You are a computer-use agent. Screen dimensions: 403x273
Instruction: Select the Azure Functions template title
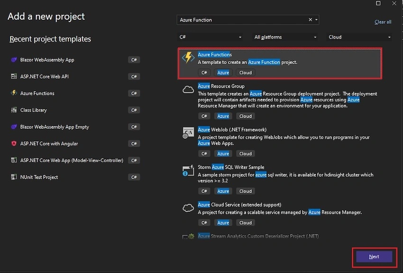point(215,55)
